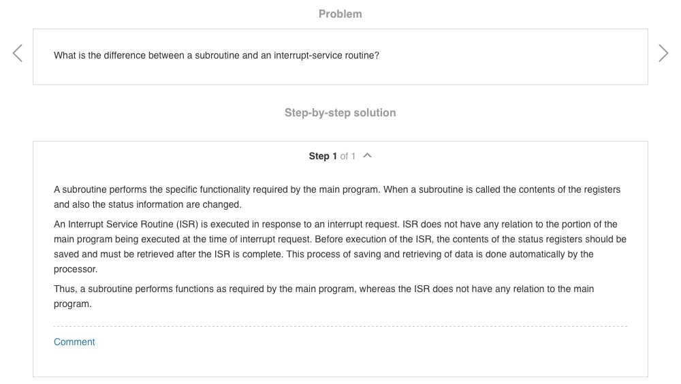Image resolution: width=681 pixels, height=384 pixels.
Task: Click the subroutine vs interrupt-service routine question
Action: 217,56
